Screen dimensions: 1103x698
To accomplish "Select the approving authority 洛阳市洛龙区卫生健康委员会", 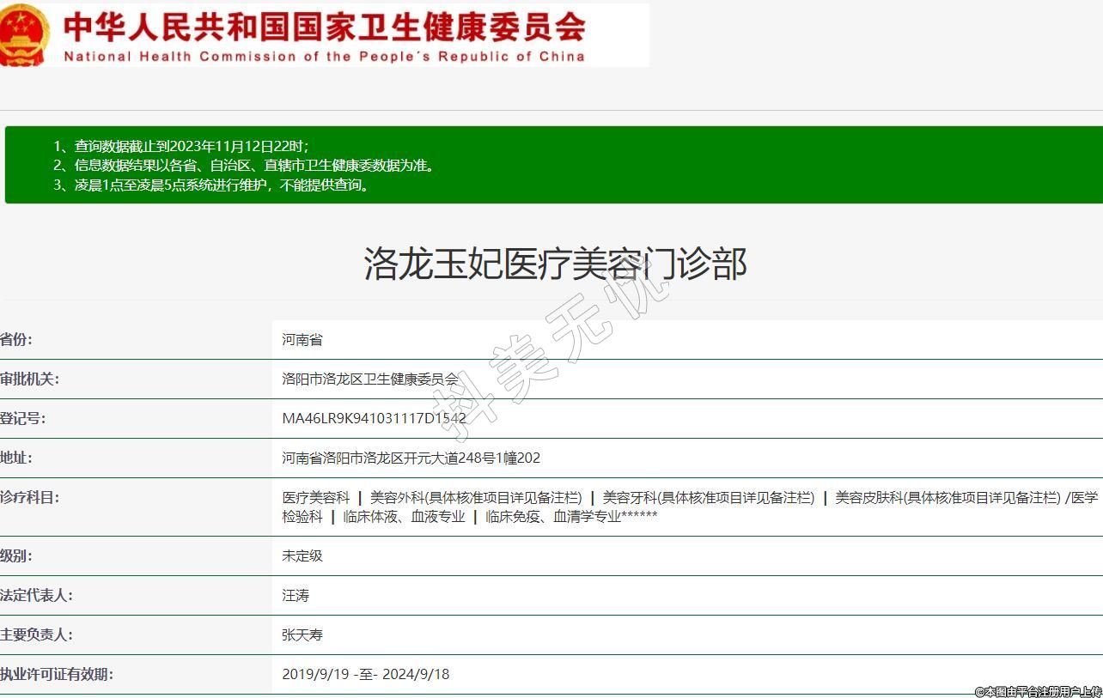I will pos(370,379).
